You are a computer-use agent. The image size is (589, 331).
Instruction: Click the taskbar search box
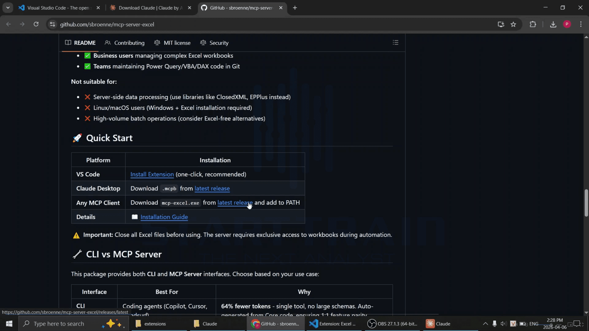click(74, 324)
